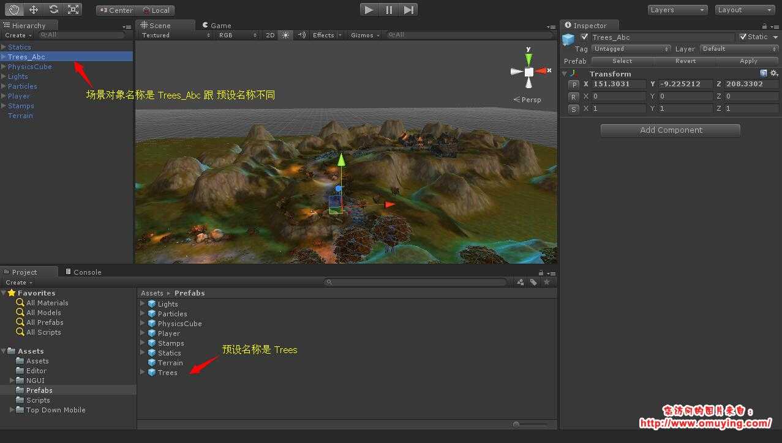Image resolution: width=782 pixels, height=443 pixels.
Task: Switch to the Hierarchy tab
Action: tap(29, 26)
